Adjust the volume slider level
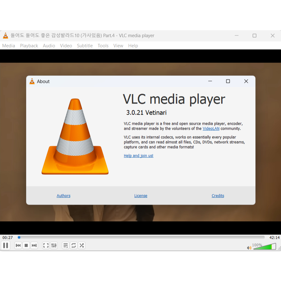The image size is (281, 281). pos(264,247)
